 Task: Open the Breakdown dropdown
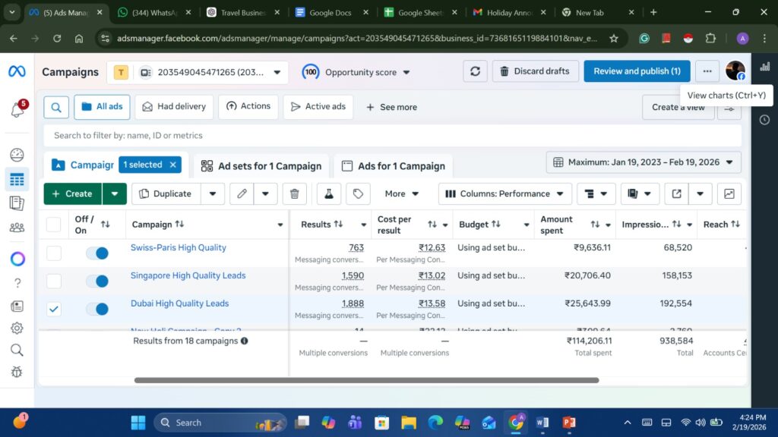[596, 193]
